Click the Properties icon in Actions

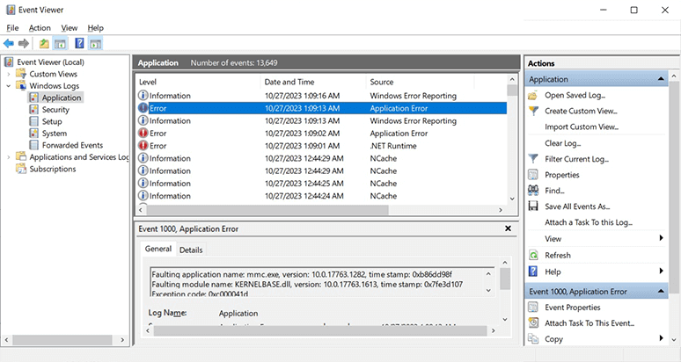(x=533, y=175)
